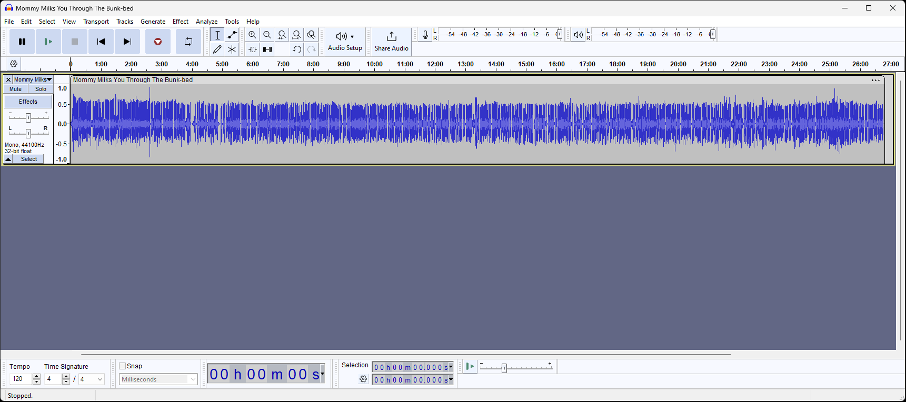
Task: Increase tempo with the up stepper arrow
Action: tap(36, 376)
